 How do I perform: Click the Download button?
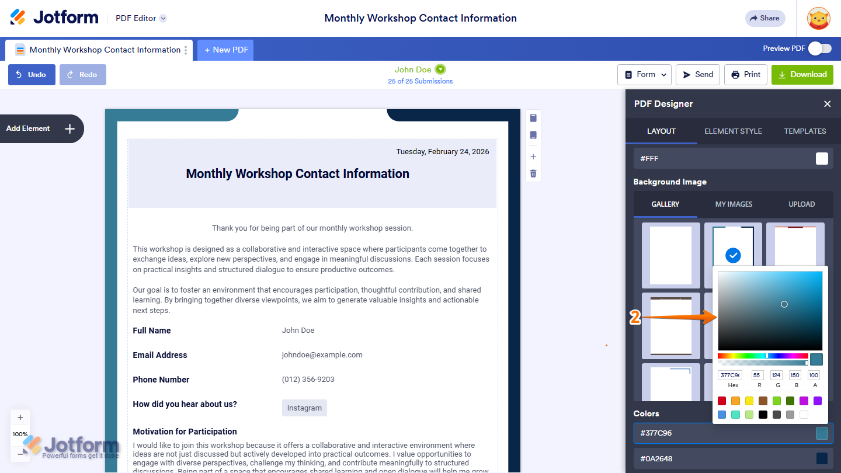(x=802, y=75)
